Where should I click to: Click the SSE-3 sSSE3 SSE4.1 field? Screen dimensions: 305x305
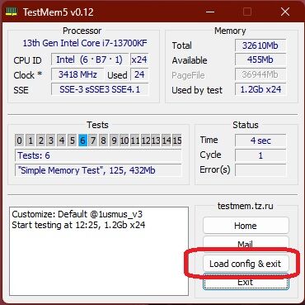[100, 89]
